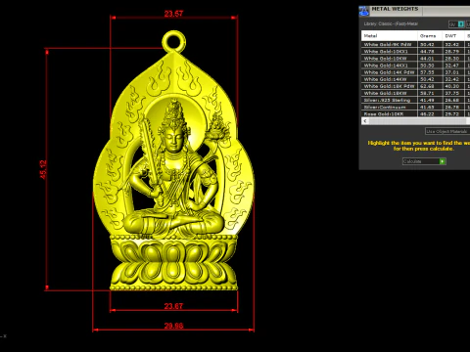Viewport: 470px width, 352px height.
Task: Select the Silver:Continuum row
Action: coord(415,107)
